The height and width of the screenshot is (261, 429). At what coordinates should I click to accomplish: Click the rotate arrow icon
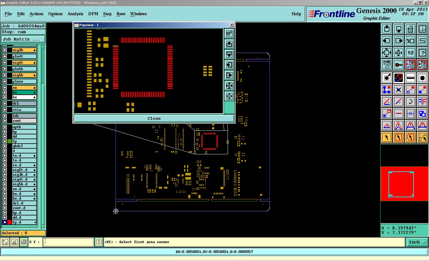tap(411, 102)
